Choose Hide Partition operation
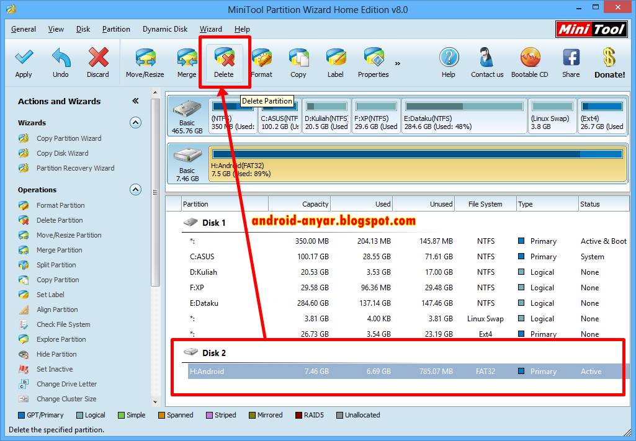 coord(56,354)
